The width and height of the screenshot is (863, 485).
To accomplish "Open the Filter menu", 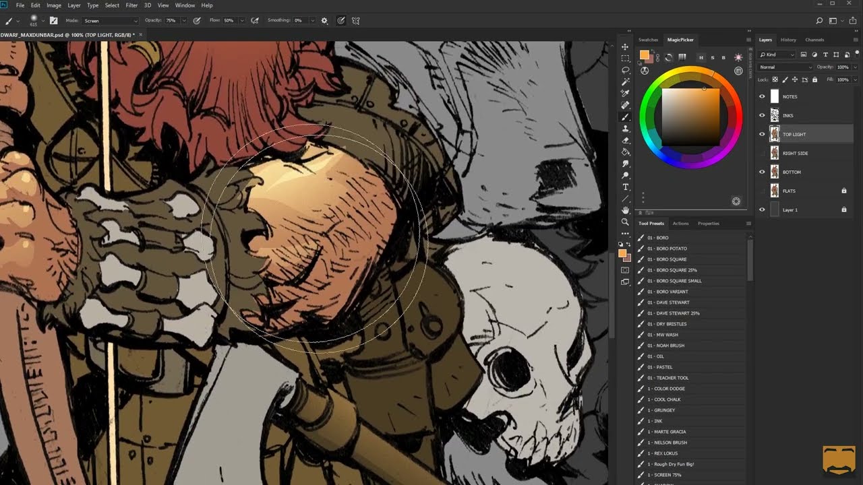I will click(x=131, y=5).
